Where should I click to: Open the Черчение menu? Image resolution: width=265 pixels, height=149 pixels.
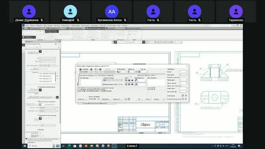click(x=57, y=26)
